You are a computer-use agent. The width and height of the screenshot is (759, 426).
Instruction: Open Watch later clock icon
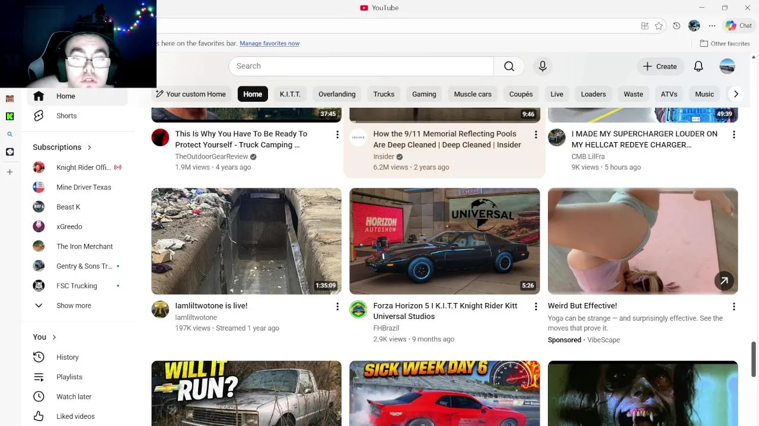pos(39,396)
